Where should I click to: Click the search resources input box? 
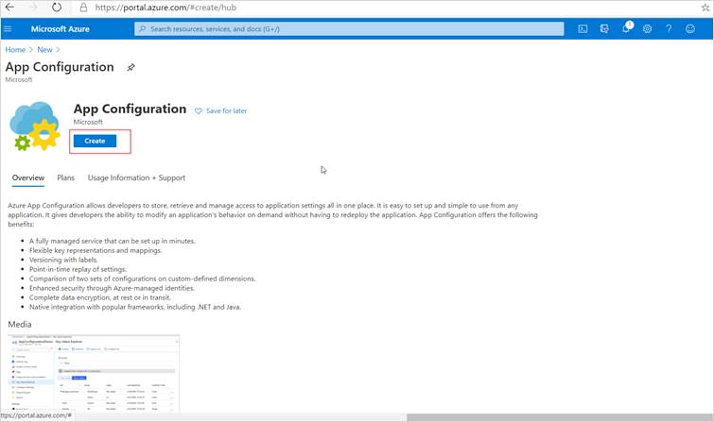(x=350, y=29)
